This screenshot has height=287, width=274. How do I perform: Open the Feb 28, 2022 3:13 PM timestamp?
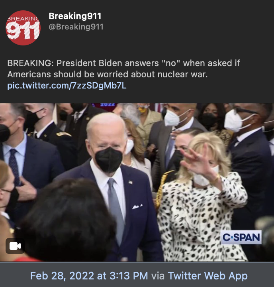pyautogui.click(x=89, y=276)
